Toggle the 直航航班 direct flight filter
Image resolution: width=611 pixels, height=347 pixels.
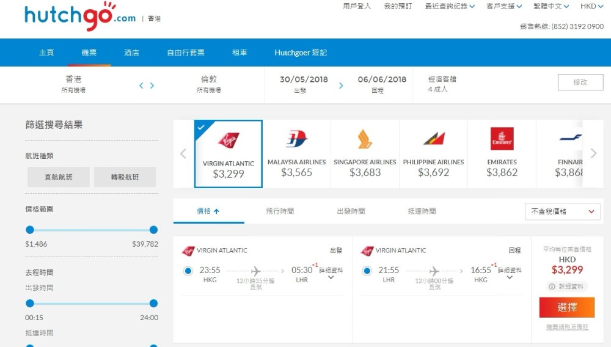coord(59,177)
